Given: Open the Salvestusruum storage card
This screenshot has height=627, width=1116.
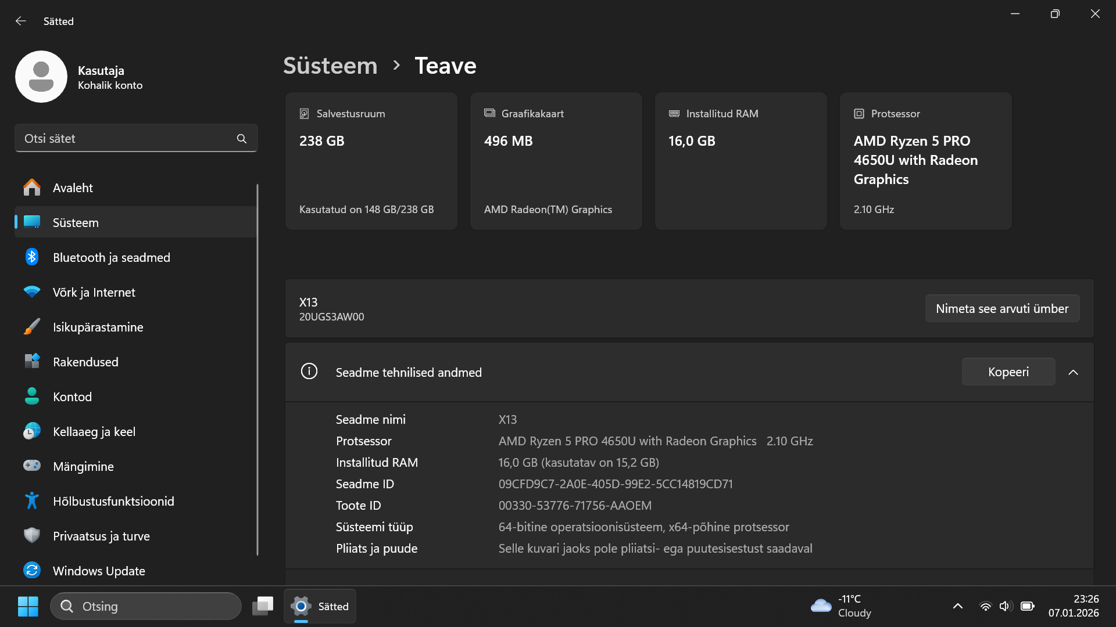Looking at the screenshot, I should [x=371, y=161].
